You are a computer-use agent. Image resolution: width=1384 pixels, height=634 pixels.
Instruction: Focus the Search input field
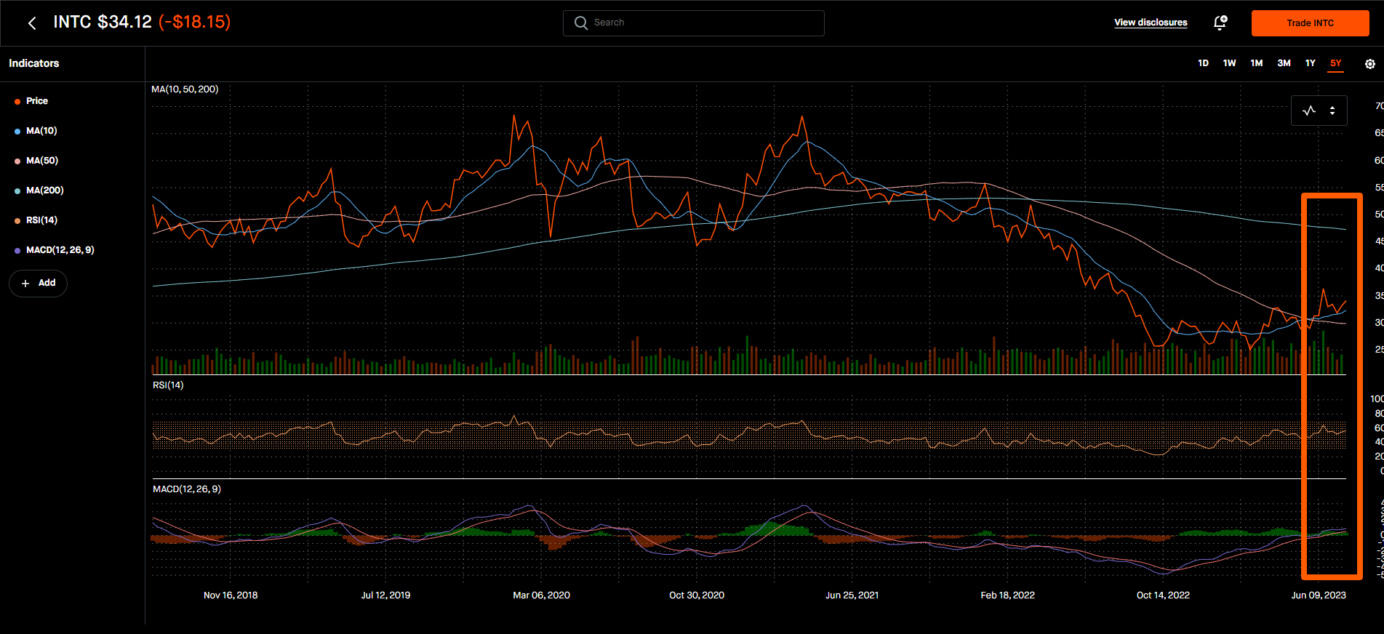[x=694, y=23]
